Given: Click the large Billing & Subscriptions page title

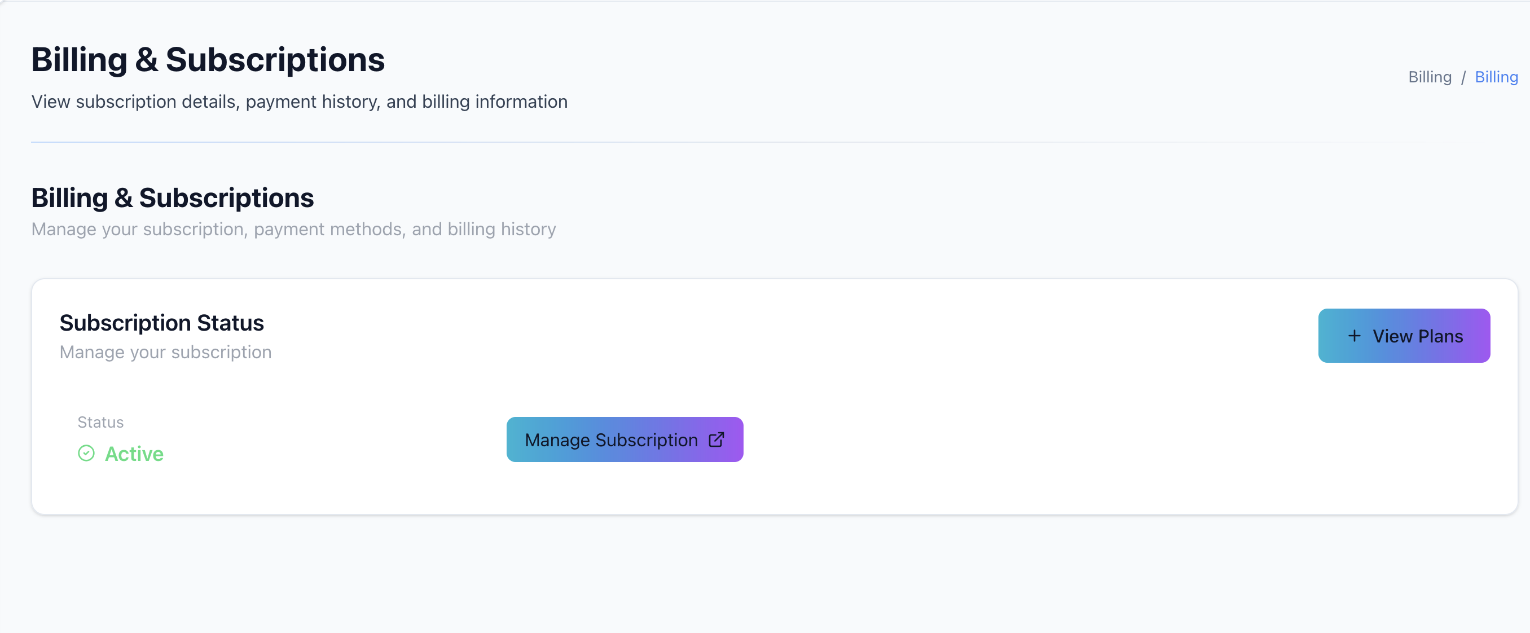Looking at the screenshot, I should click(x=208, y=60).
